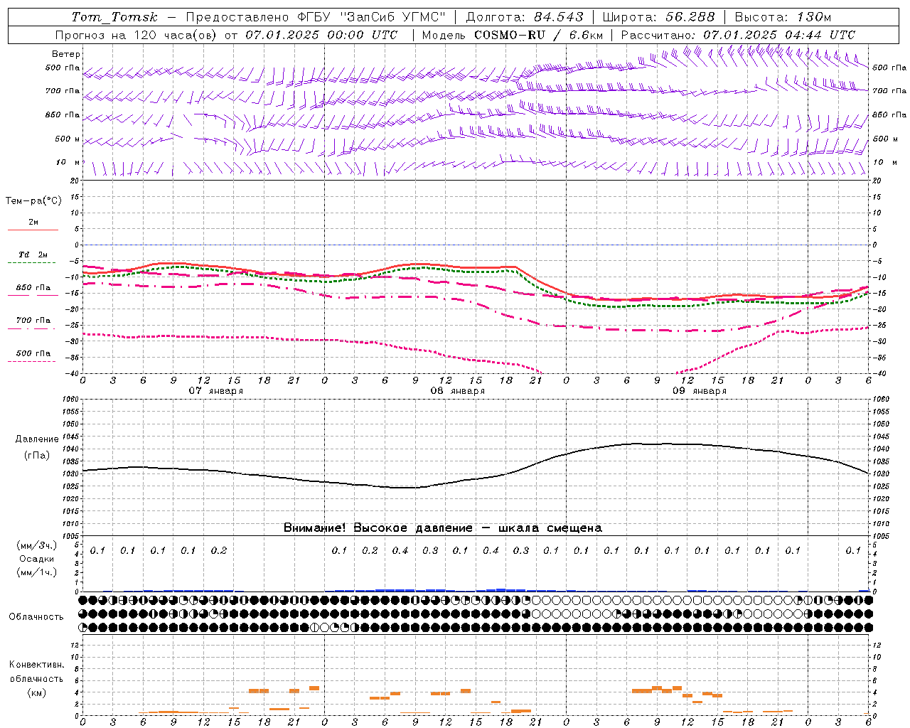The image size is (910, 728).
Task: Click the "Давление" pressure panel label
Action: (x=37, y=439)
